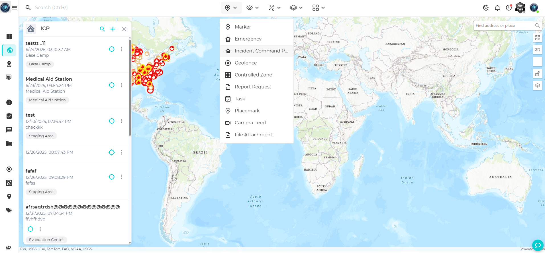The image size is (545, 253).
Task: Click map address search magnifier button
Action: coord(537,25)
